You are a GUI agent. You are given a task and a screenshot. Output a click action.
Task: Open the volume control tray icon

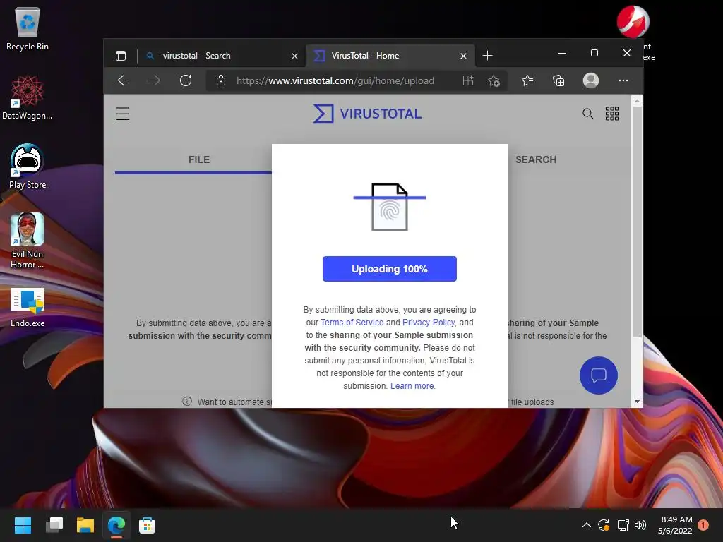(x=640, y=525)
